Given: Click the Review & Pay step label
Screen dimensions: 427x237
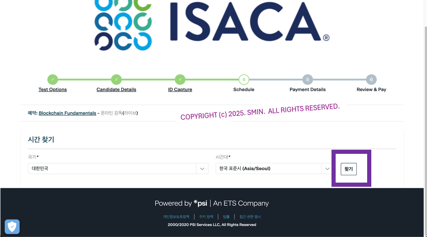Looking at the screenshot, I should (371, 89).
